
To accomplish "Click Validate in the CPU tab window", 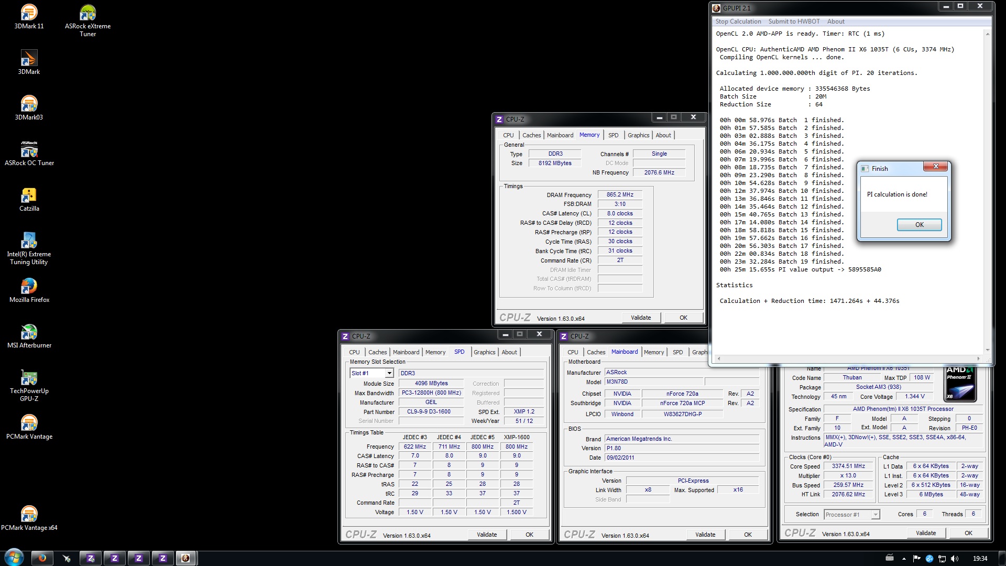I will pyautogui.click(x=926, y=533).
